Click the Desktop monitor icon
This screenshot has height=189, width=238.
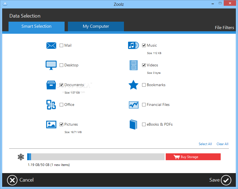[51, 65]
